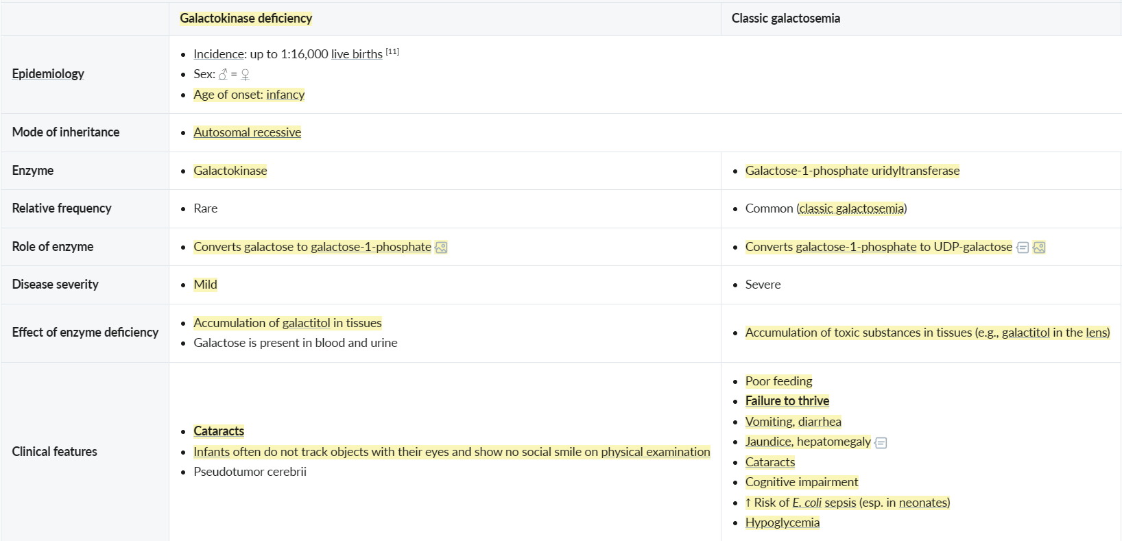The width and height of the screenshot is (1122, 541).
Task: Open citation reference 11 superscript
Action: point(392,51)
